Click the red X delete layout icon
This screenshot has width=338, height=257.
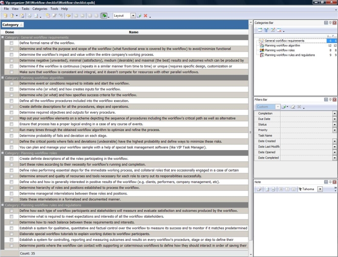[145, 16]
